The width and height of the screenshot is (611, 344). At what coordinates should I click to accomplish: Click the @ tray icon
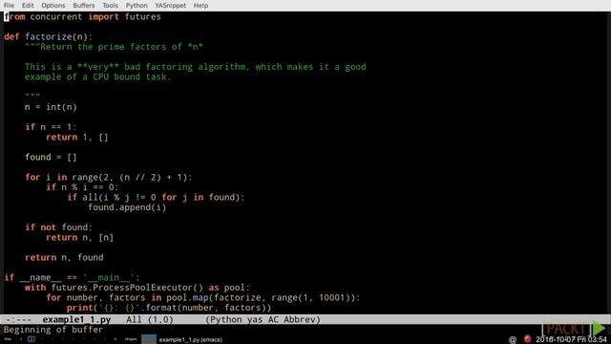coord(513,339)
